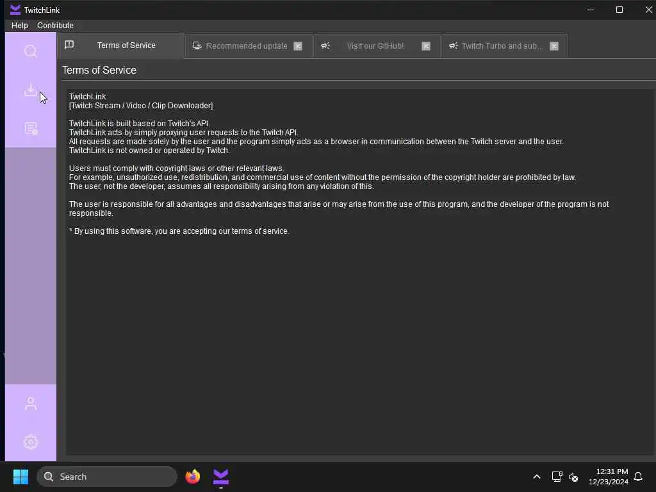Close the Visit our GitHub! tab
The image size is (656, 492).
(x=426, y=46)
